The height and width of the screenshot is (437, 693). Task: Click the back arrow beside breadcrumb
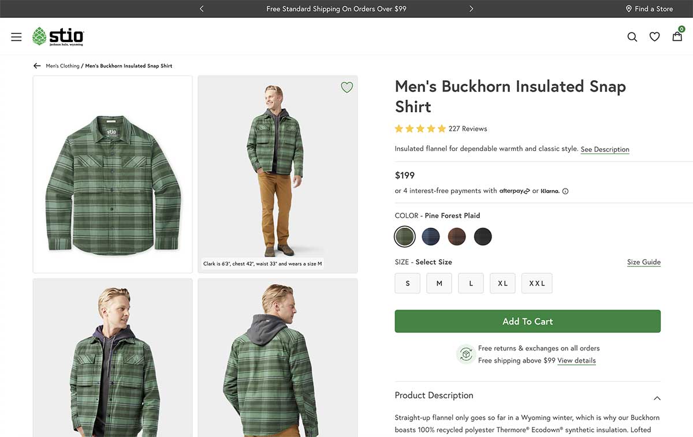(37, 66)
